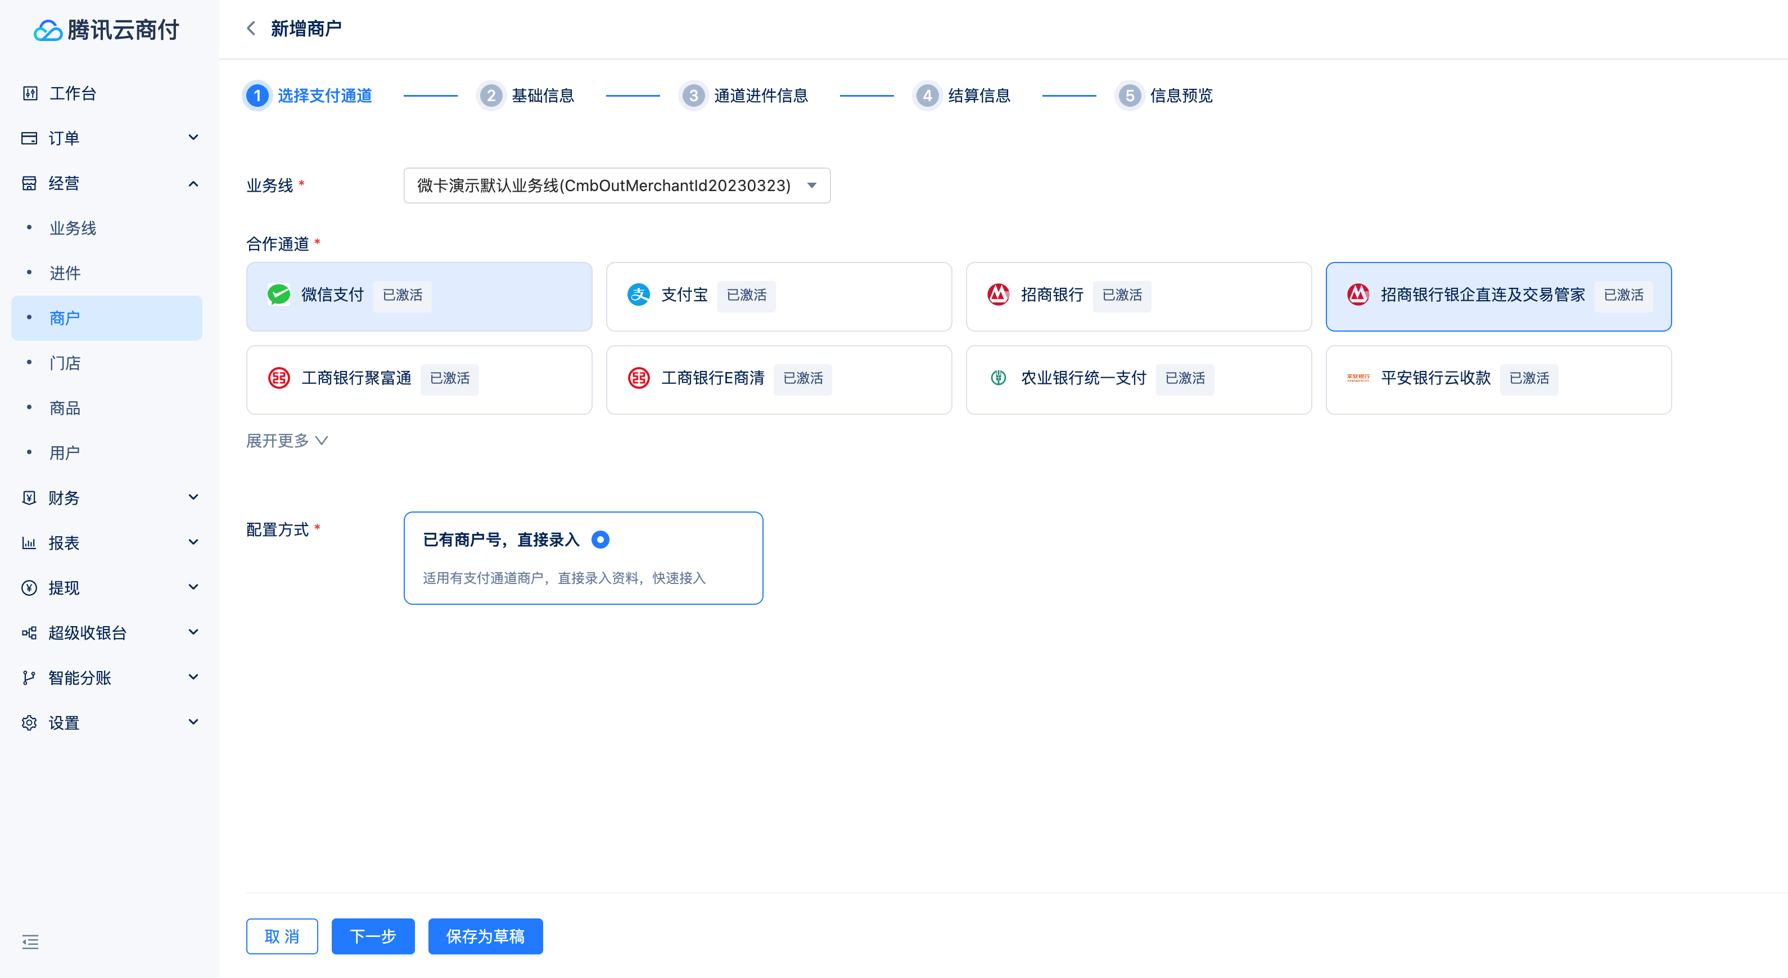
Task: Expand the 智能分账 menu chevron
Action: coord(193,677)
